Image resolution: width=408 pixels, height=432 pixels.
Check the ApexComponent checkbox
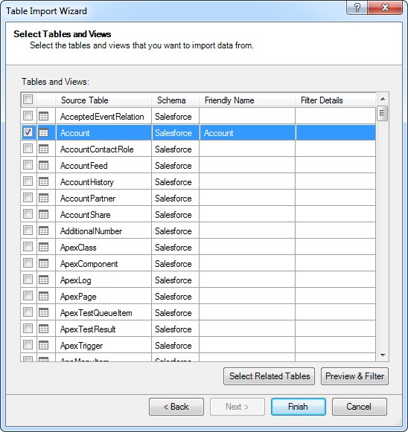28,262
